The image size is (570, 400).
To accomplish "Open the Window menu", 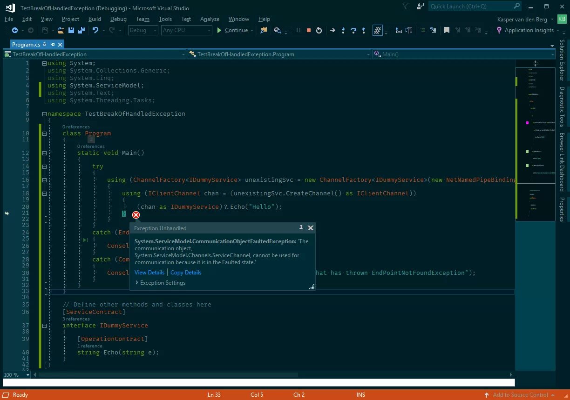I will [x=239, y=19].
